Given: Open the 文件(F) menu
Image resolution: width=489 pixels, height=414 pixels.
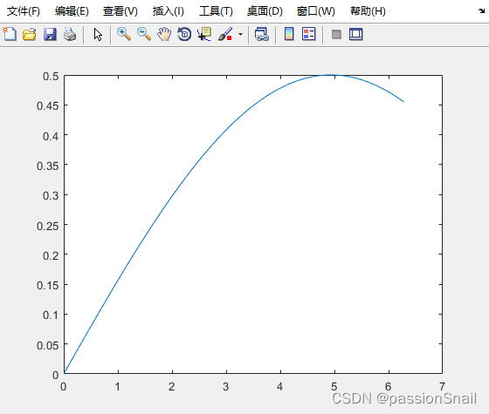Looking at the screenshot, I should [24, 11].
